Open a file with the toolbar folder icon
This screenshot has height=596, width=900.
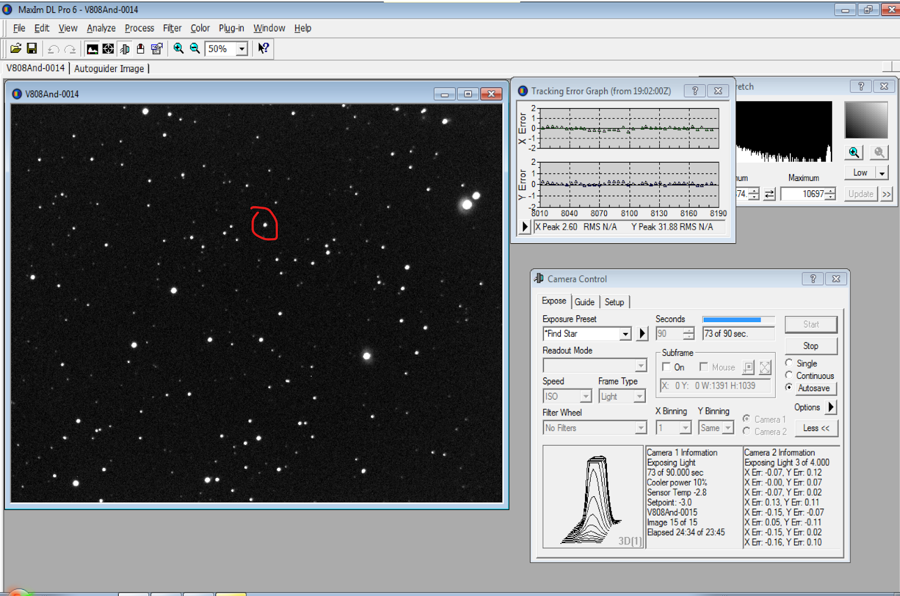click(16, 49)
